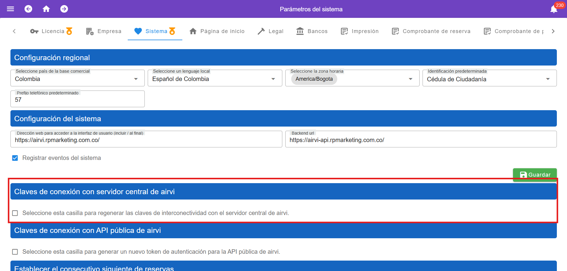Viewport: 567px width, 271px height.
Task: Check the generate new API token box
Action: point(15,252)
